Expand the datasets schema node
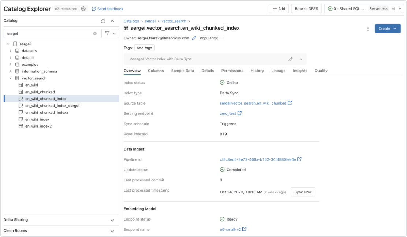 tap(11, 51)
